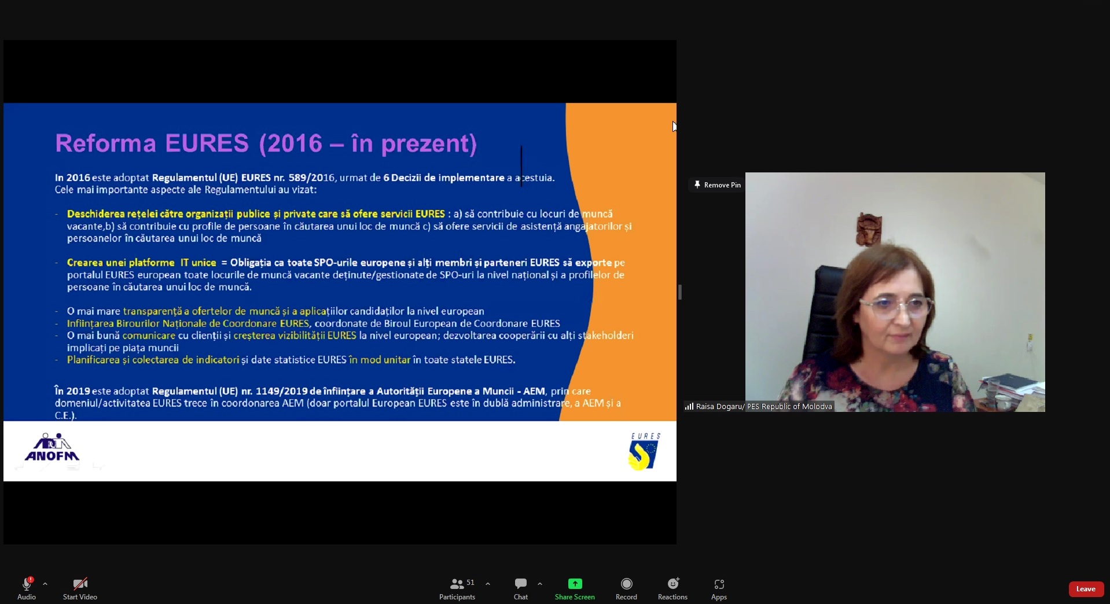The image size is (1110, 604).
Task: Click the green Share Screen icon
Action: (574, 584)
